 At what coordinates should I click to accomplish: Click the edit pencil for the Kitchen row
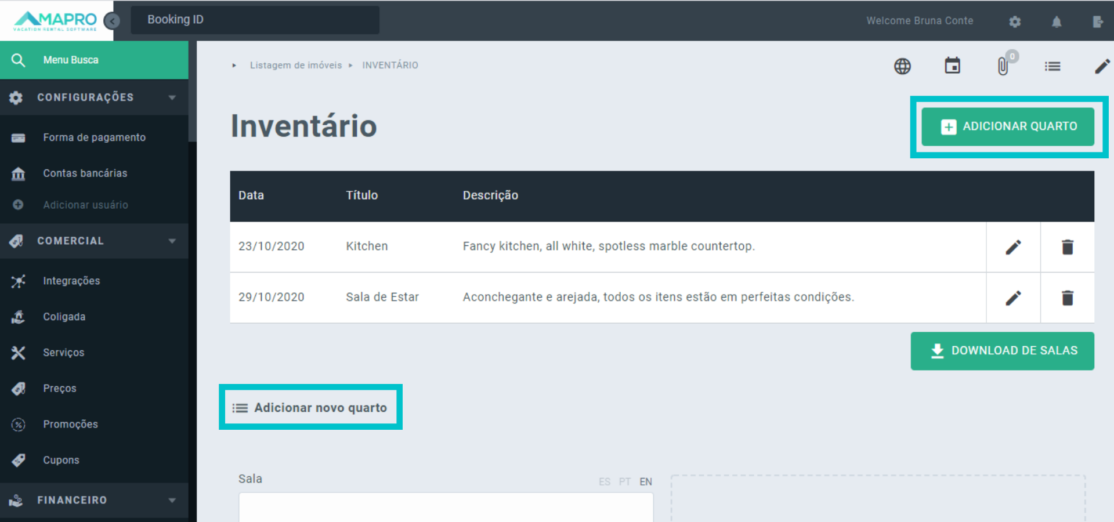click(1013, 247)
